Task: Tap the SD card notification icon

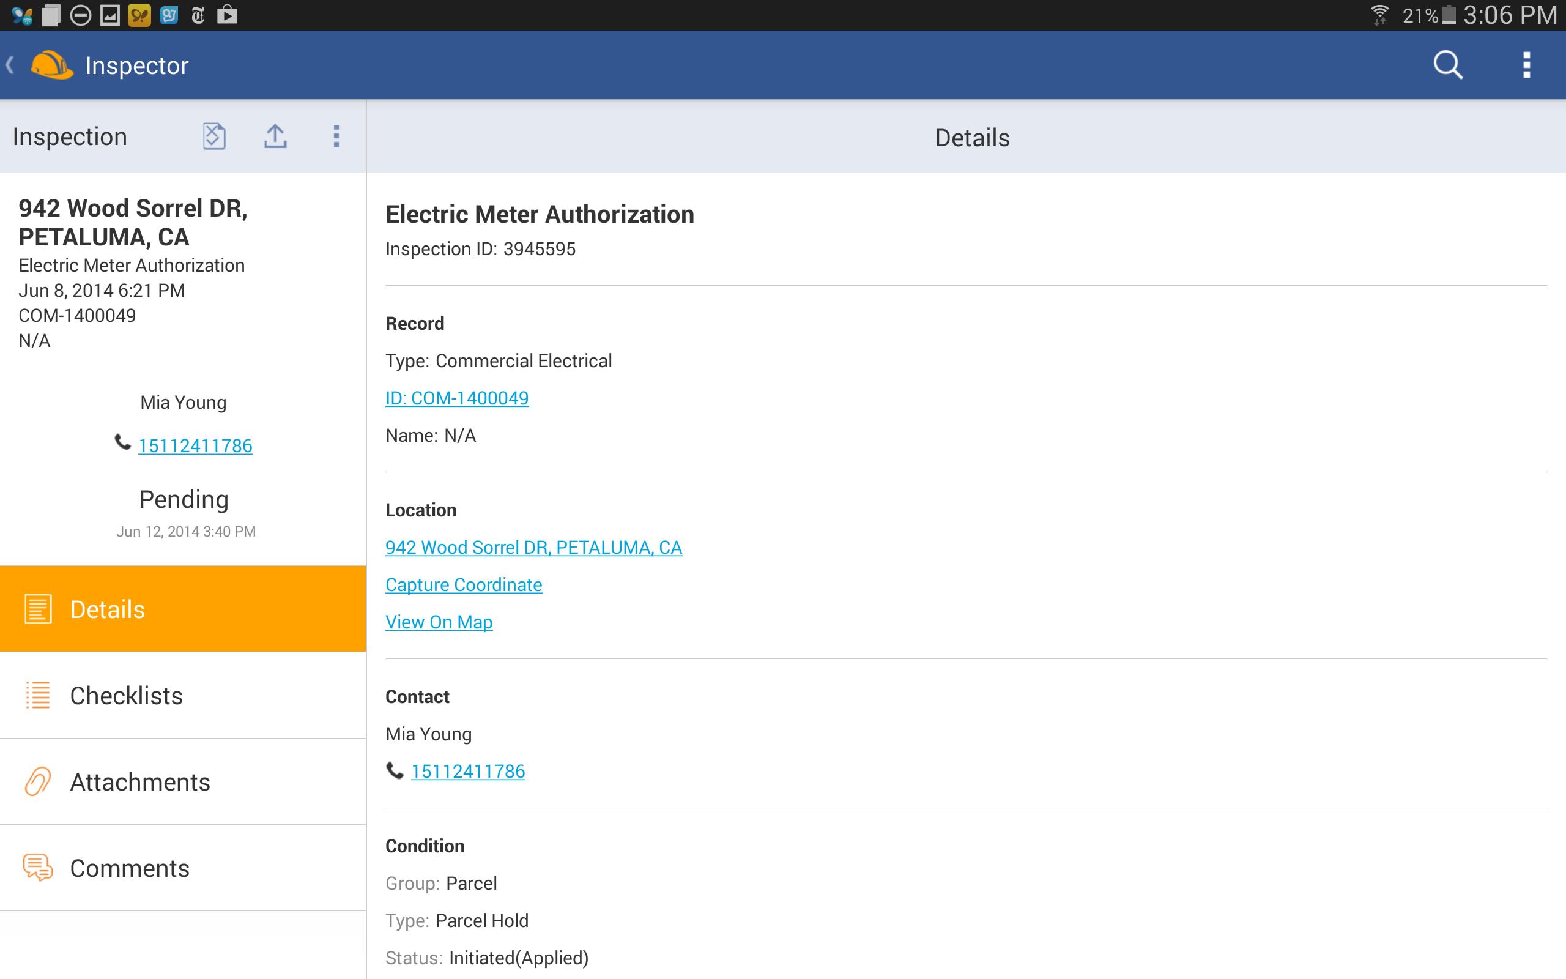Action: [x=51, y=15]
